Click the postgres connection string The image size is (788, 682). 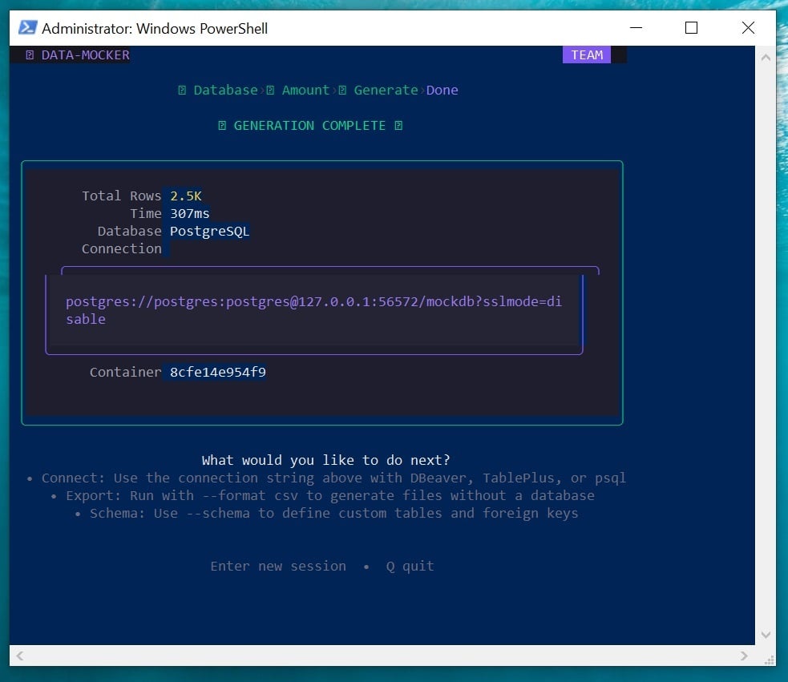313,310
